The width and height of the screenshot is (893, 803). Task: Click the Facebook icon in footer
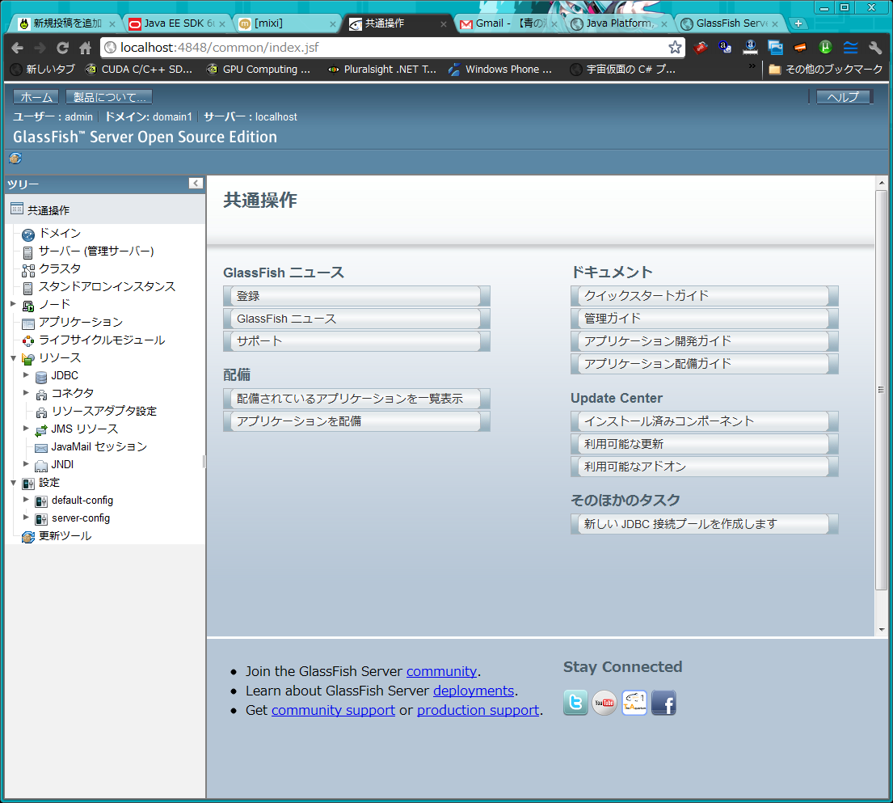pos(663,703)
